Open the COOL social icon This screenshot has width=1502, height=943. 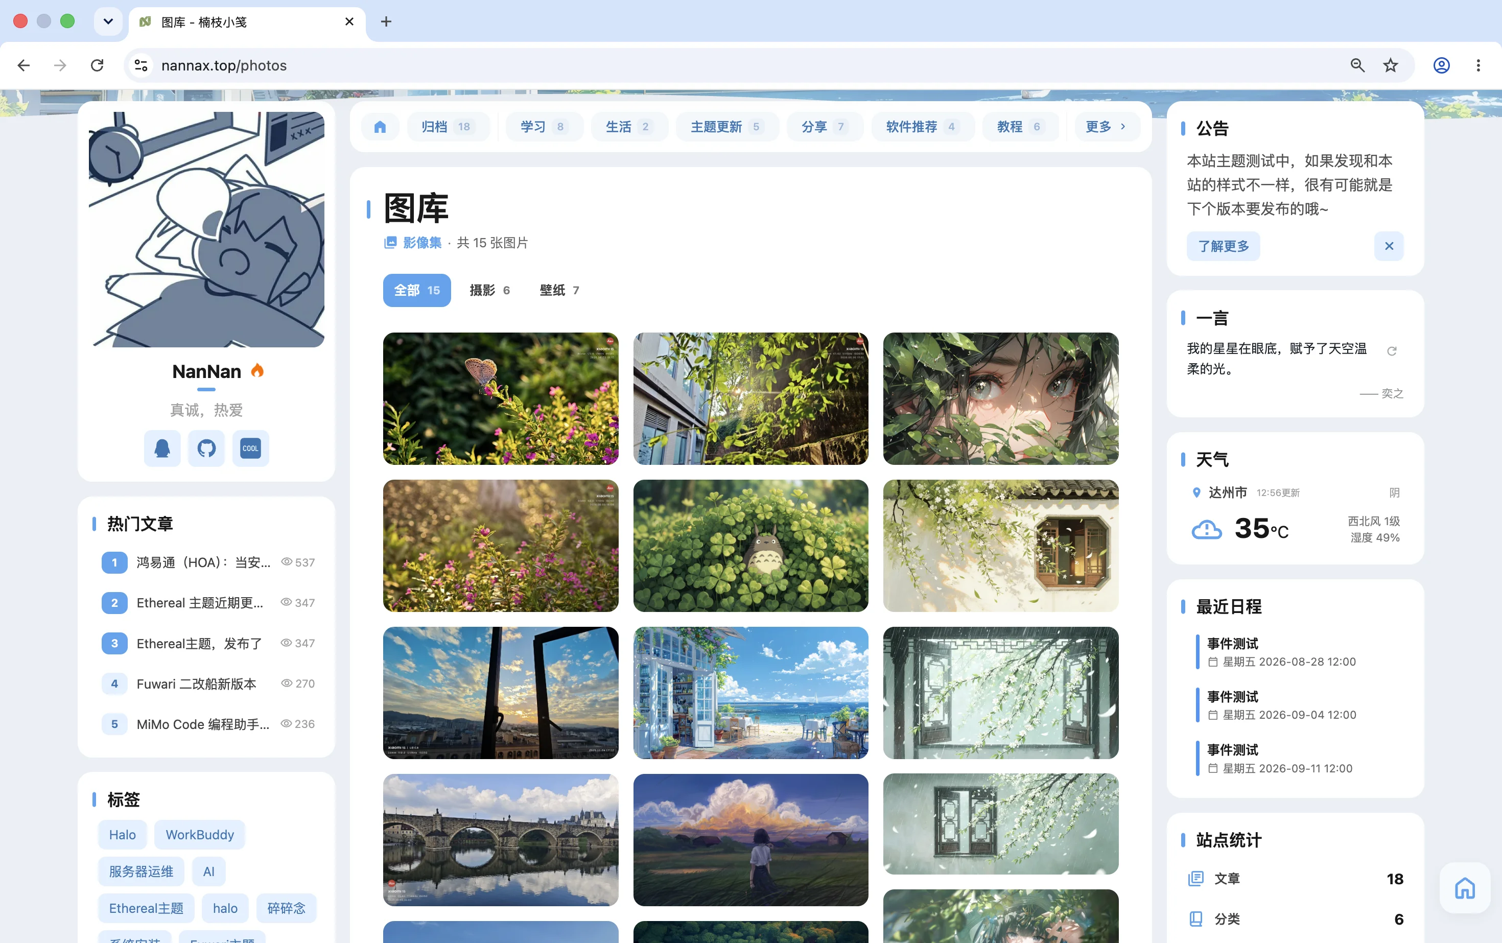[251, 448]
